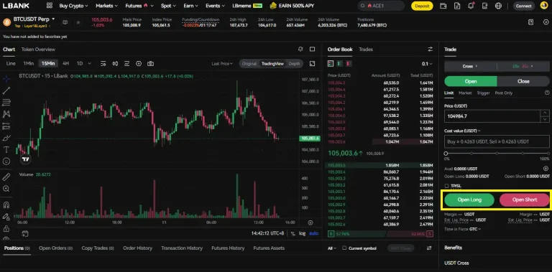
Task: Open the Last Price dropdown
Action: tap(222, 64)
